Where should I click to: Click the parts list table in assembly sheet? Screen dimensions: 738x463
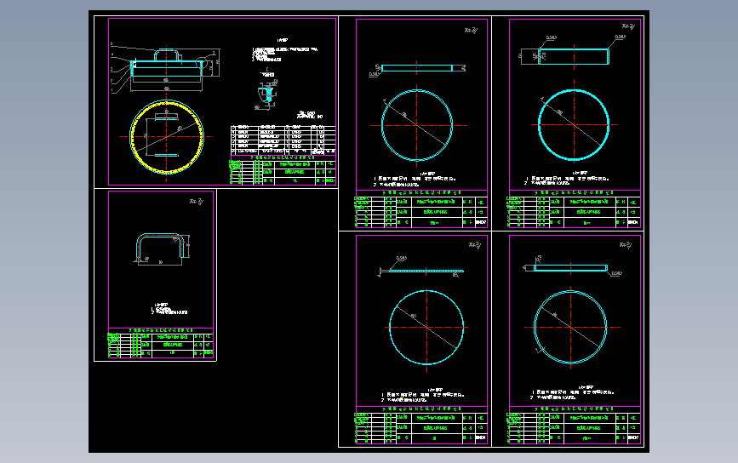click(283, 140)
